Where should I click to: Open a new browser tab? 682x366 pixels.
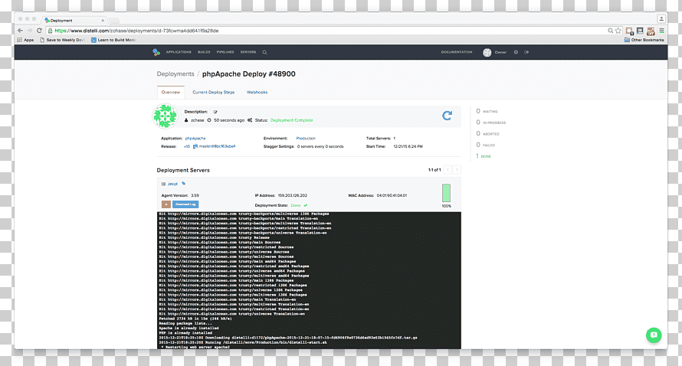114,21
